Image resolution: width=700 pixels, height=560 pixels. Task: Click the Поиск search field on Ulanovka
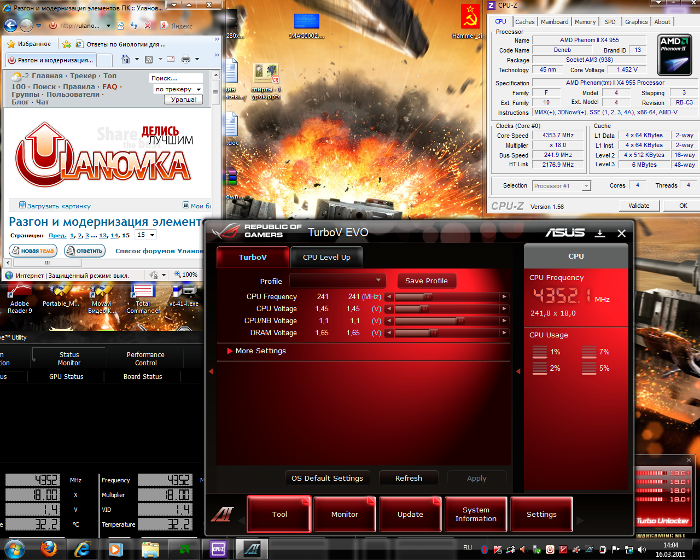[176, 78]
